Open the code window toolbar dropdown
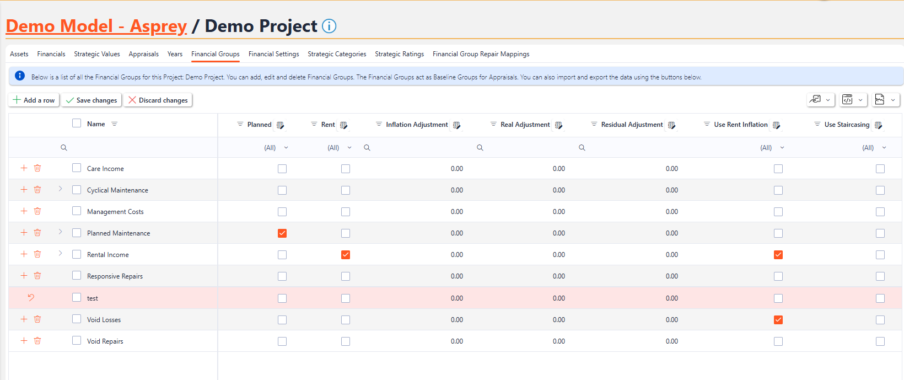 point(853,100)
